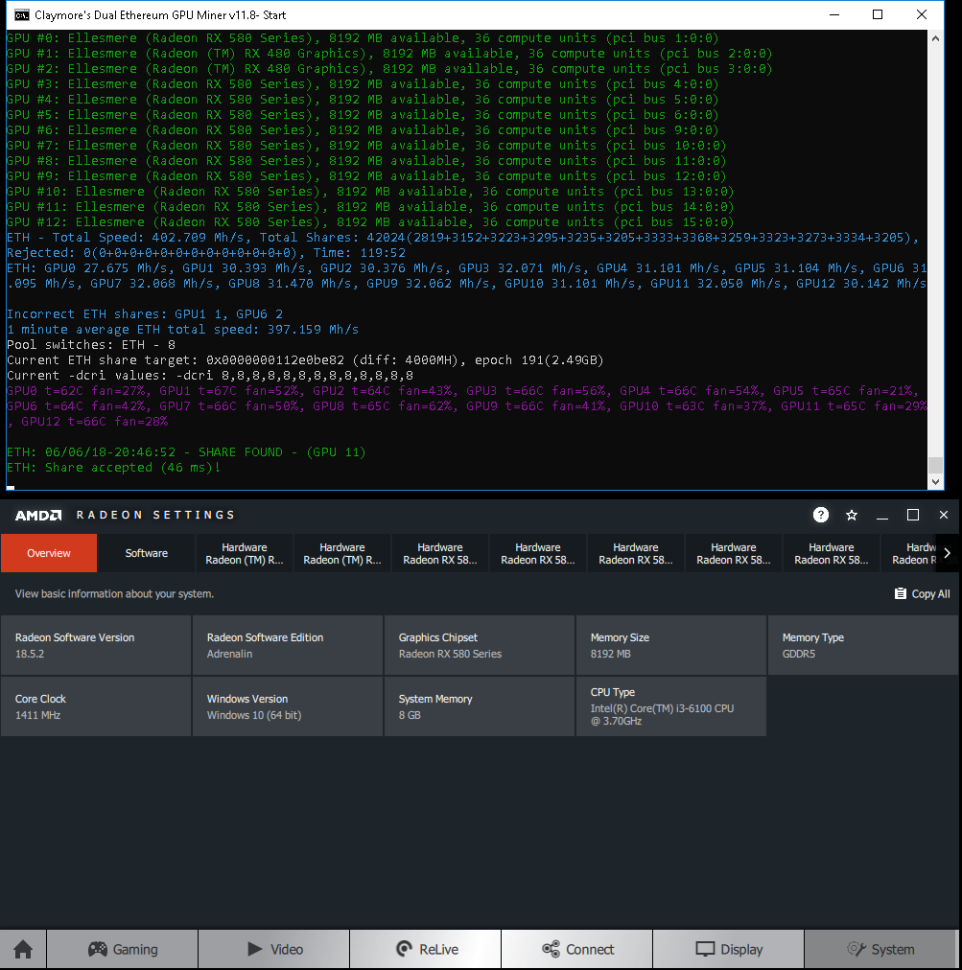The image size is (962, 970).
Task: Click the console scrollbar down arrow
Action: [935, 481]
